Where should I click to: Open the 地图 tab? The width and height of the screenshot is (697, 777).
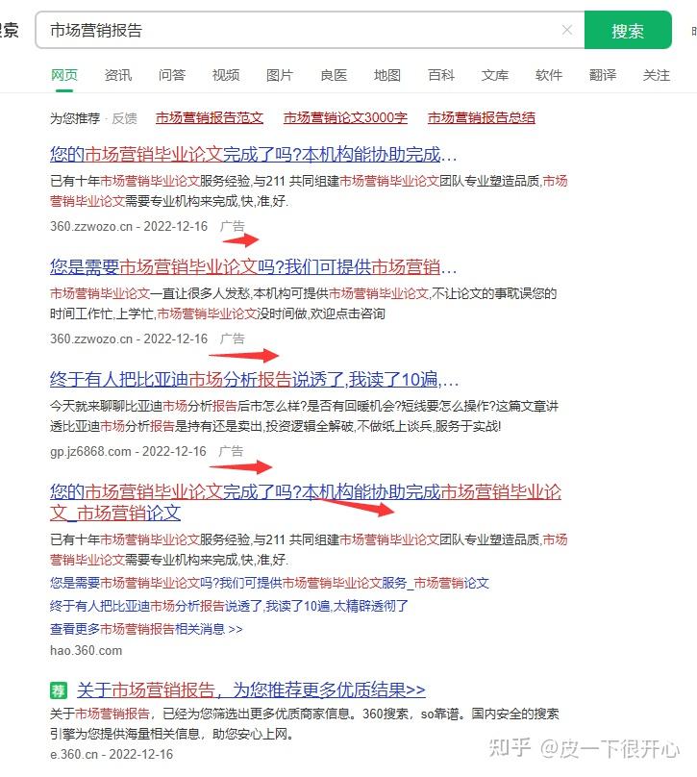click(x=387, y=75)
